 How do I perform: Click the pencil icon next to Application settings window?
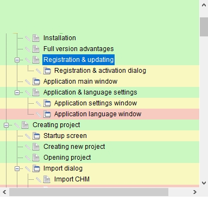point(39,103)
